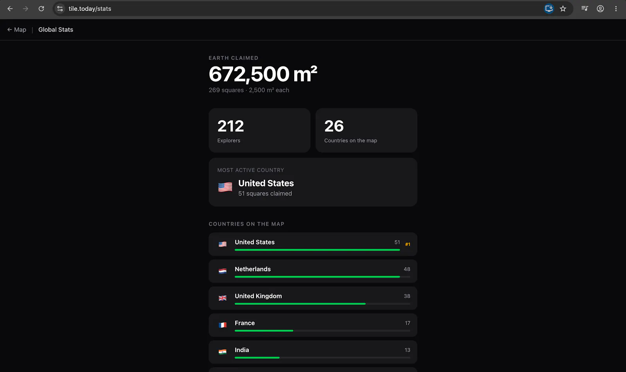This screenshot has height=372, width=626.
Task: Open the browser three-dot menu
Action: [616, 9]
